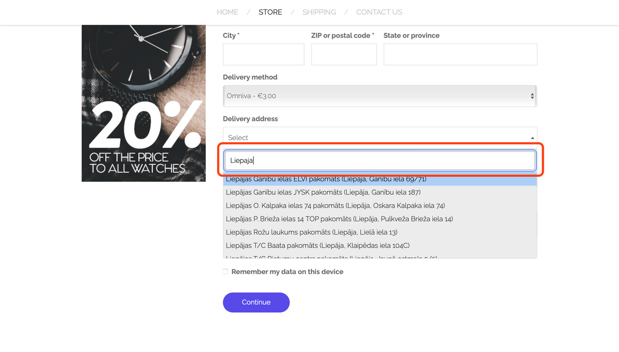Image resolution: width=619 pixels, height=352 pixels.
Task: Click the City input field
Action: (264, 54)
